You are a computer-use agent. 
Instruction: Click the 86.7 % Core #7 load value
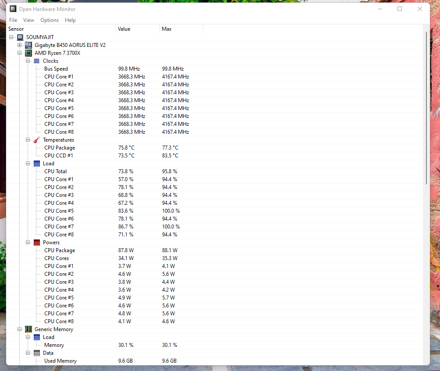click(126, 227)
